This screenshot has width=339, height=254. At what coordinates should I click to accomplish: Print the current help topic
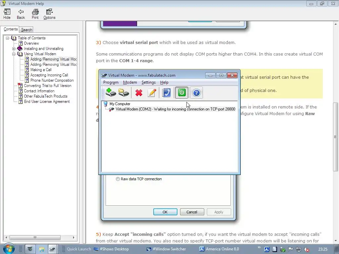(x=35, y=14)
